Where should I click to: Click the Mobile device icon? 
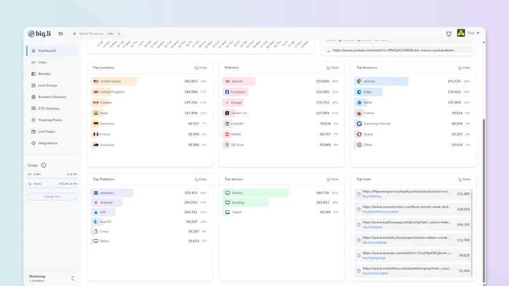pyautogui.click(x=228, y=193)
